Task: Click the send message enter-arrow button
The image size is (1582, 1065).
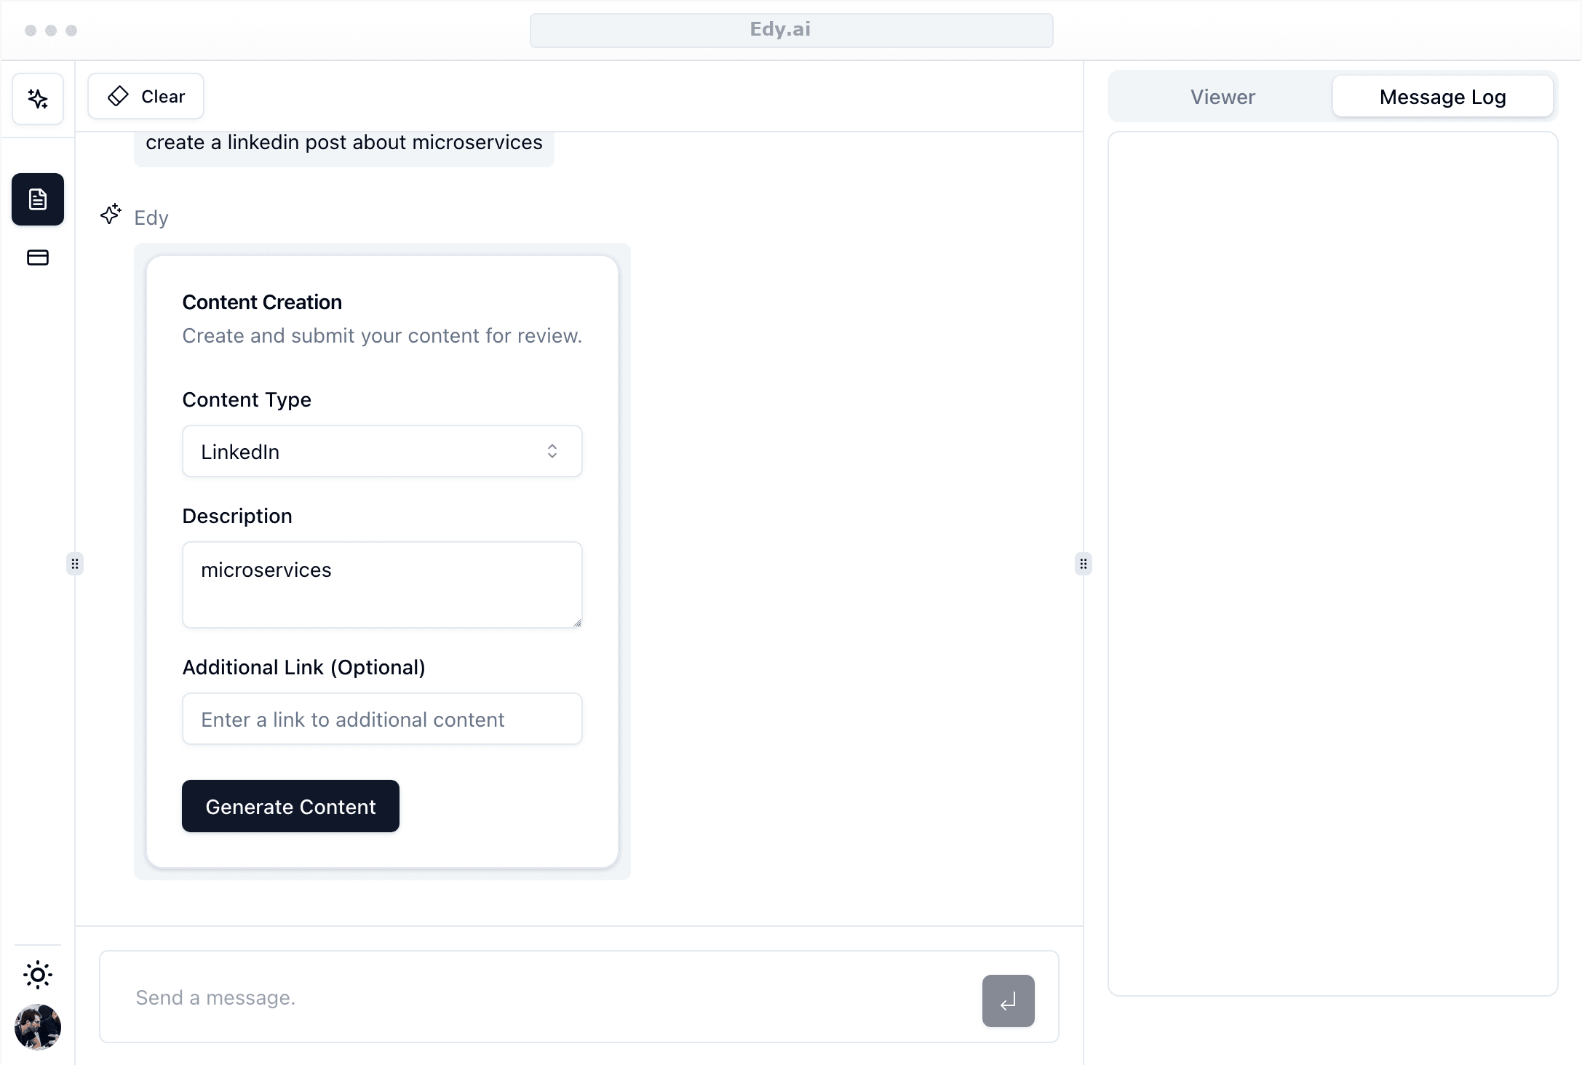Action: [1008, 1001]
